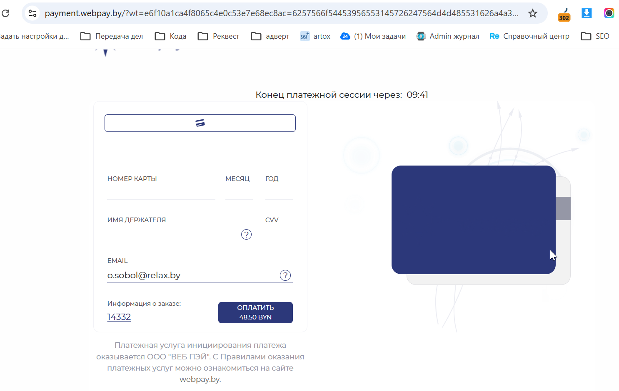The height and width of the screenshot is (391, 619).
Task: Click the webpay address bar URL
Action: [x=282, y=13]
